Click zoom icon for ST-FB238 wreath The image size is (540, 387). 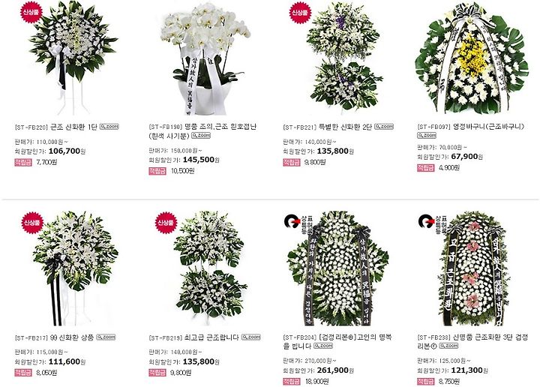(448, 346)
